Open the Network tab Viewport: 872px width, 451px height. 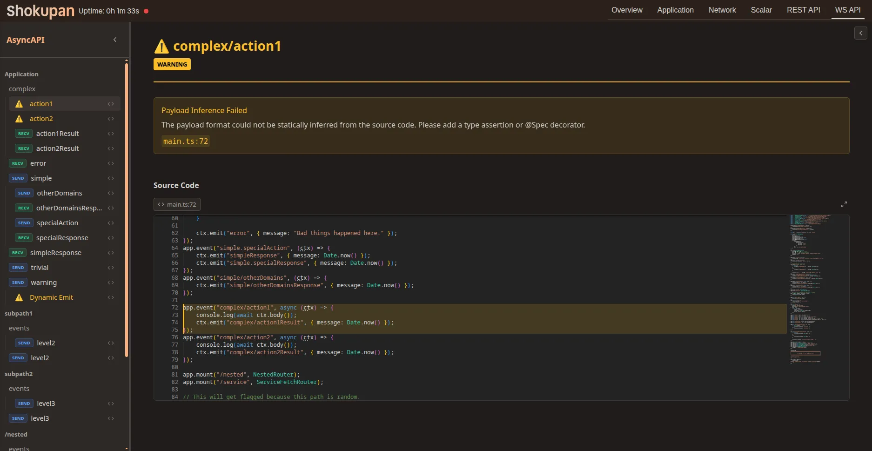point(722,10)
